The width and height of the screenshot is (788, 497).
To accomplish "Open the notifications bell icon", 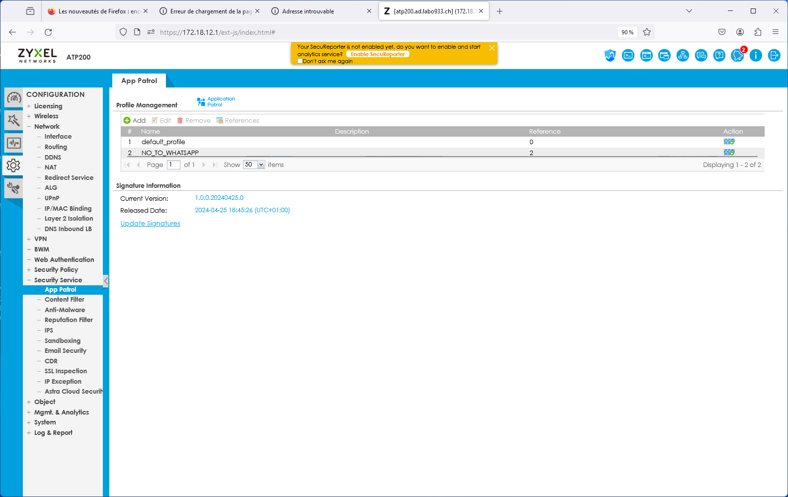I will (x=738, y=56).
